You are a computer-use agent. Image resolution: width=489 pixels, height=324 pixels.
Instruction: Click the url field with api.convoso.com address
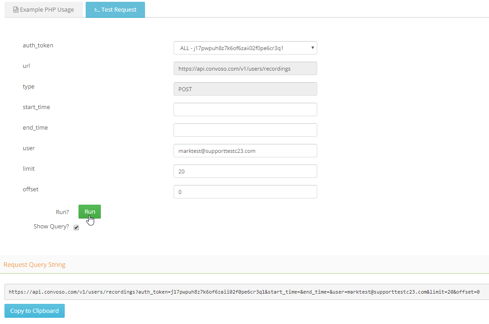click(245, 68)
